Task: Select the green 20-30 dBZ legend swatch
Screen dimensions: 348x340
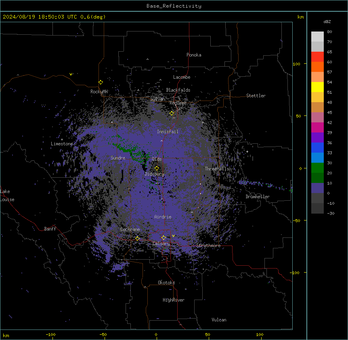Action: point(317,168)
